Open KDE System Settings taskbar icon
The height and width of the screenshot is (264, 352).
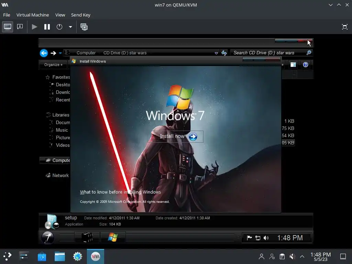[x=24, y=256]
